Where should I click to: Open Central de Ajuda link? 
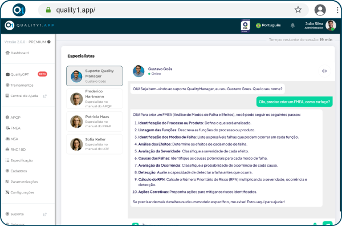coord(22,96)
